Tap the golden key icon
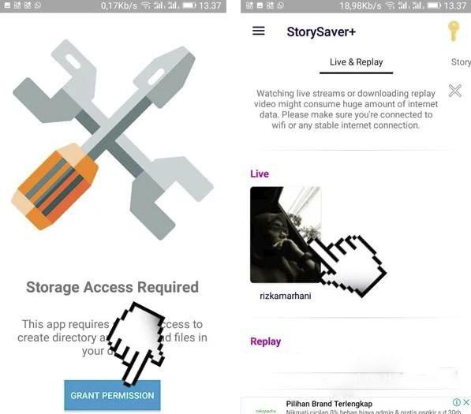The height and width of the screenshot is (414, 471). point(454,31)
